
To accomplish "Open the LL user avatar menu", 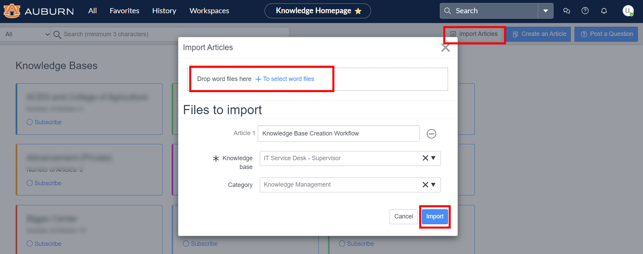I will tap(628, 11).
